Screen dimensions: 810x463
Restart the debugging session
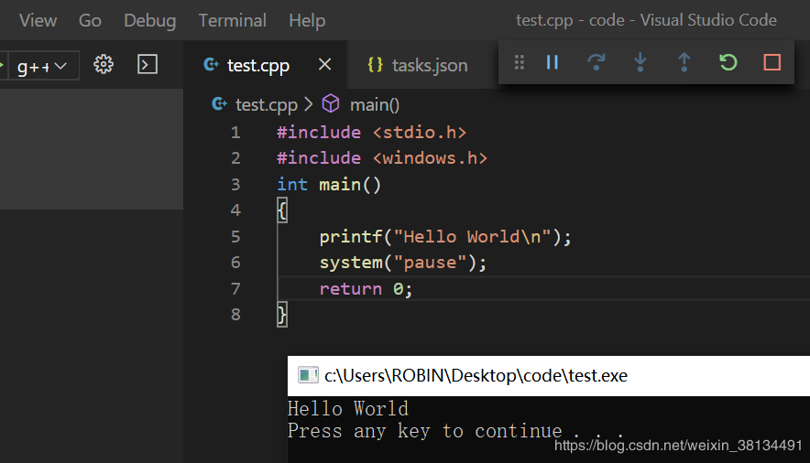pyautogui.click(x=728, y=62)
